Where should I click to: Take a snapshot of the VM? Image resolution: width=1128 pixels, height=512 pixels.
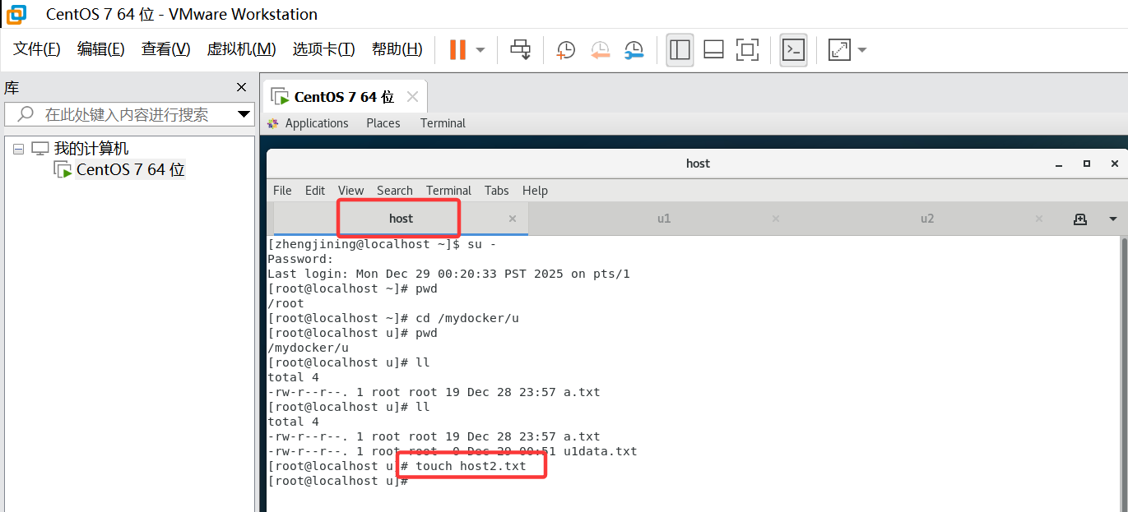coord(565,50)
